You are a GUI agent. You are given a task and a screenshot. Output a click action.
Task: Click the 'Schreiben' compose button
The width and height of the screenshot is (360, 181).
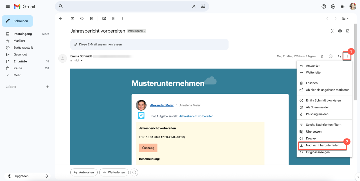tap(17, 21)
